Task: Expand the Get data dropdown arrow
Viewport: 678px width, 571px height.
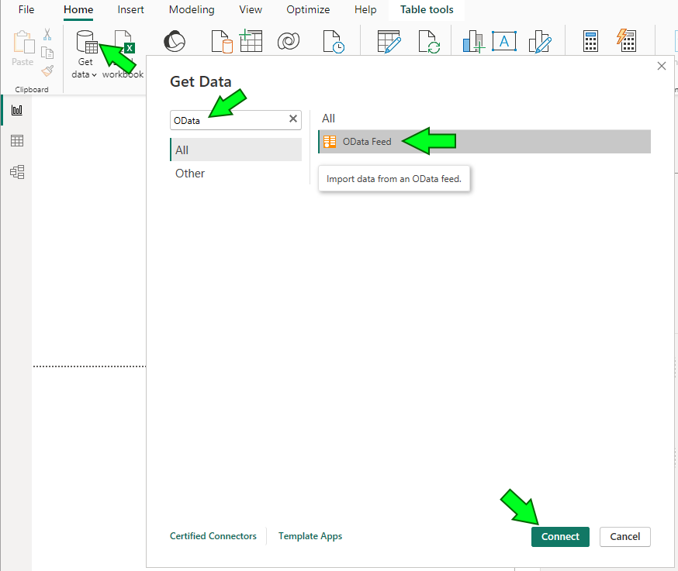Action: (x=94, y=74)
